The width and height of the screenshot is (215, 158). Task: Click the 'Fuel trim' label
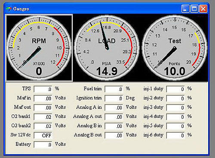click(93, 89)
